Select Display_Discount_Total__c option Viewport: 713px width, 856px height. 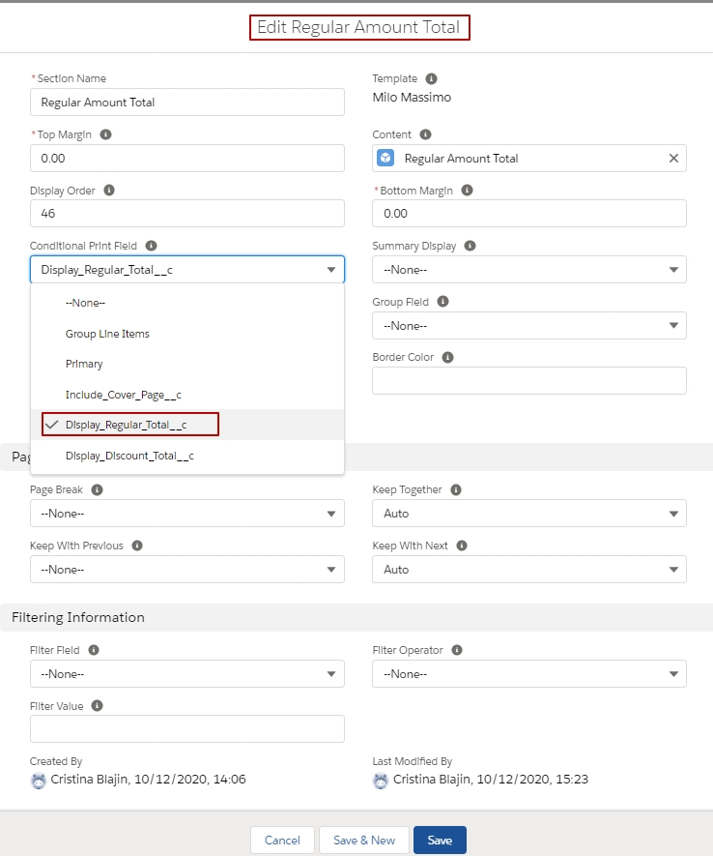click(187, 456)
